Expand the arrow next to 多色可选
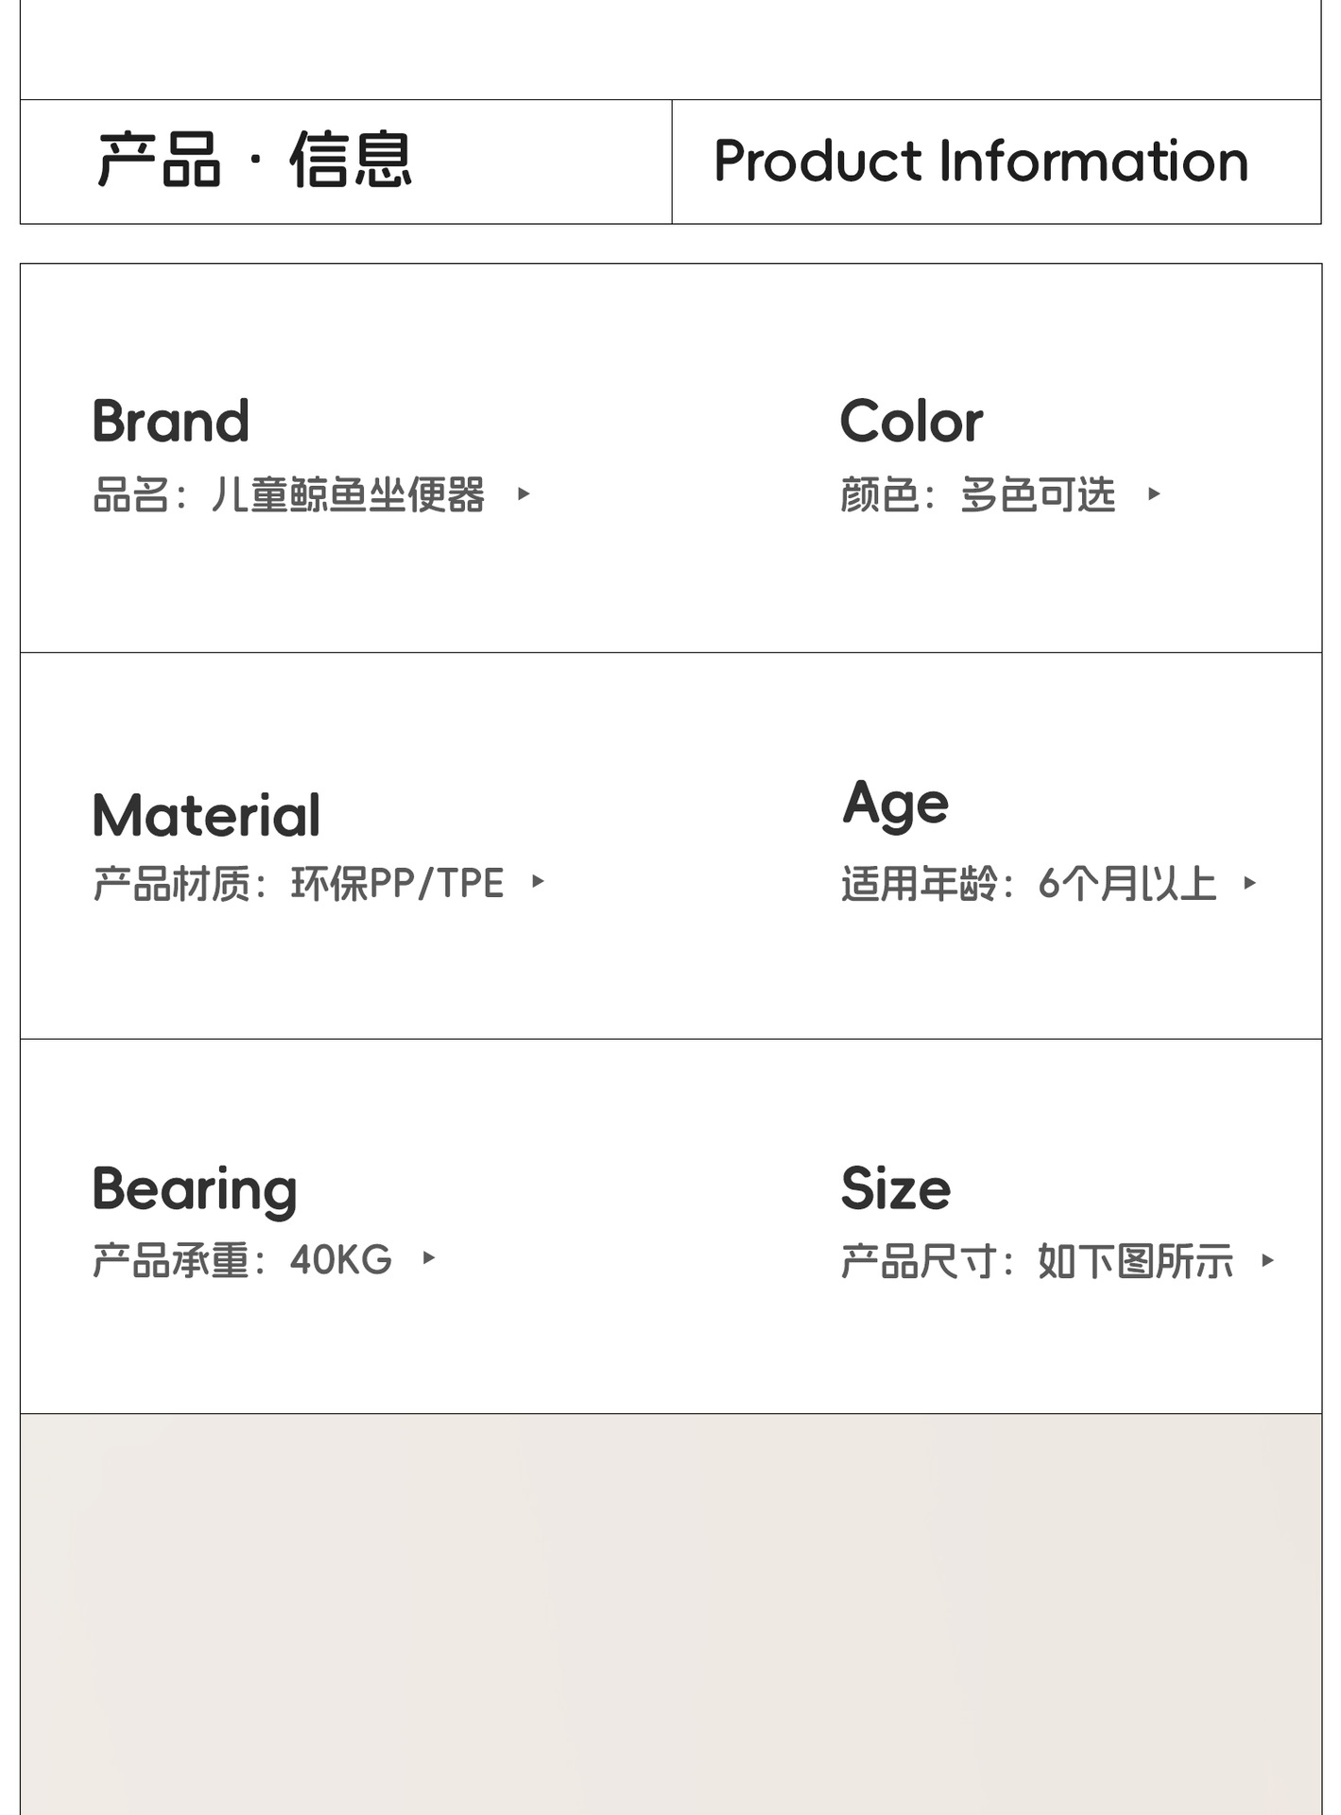The height and width of the screenshot is (1815, 1341). 1153,493
